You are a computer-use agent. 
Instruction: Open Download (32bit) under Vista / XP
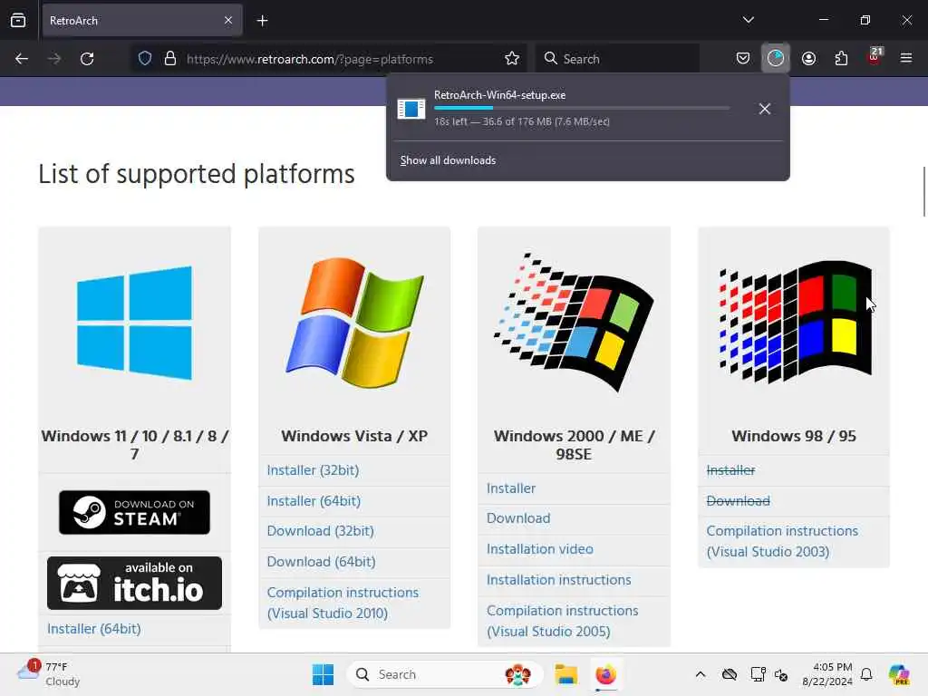tap(320, 531)
